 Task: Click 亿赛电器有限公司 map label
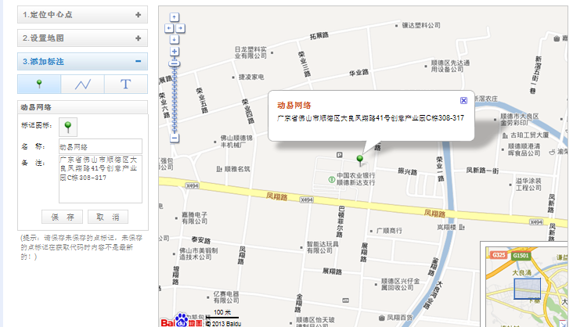tap(226, 297)
